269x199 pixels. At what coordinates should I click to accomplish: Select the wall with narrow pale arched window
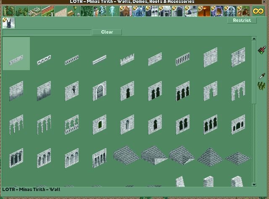127,125
